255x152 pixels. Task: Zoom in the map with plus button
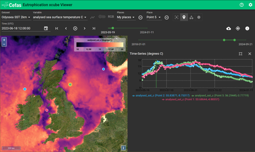pyautogui.click(x=4, y=40)
